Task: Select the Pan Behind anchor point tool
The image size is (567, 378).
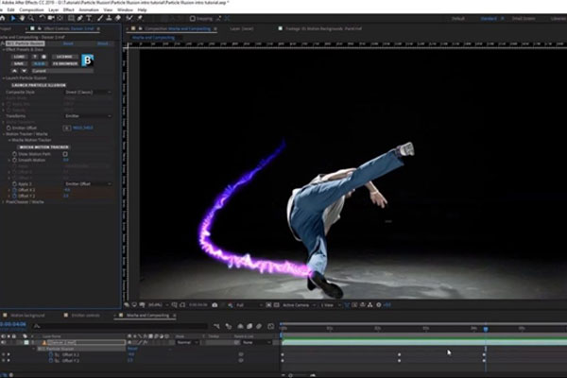Action: click(x=60, y=18)
